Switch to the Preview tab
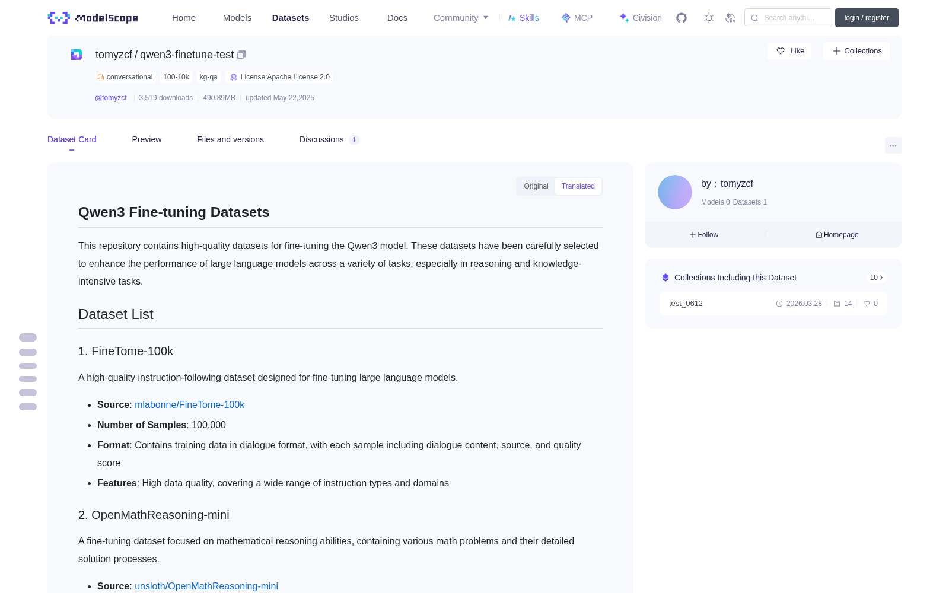 pos(147,139)
